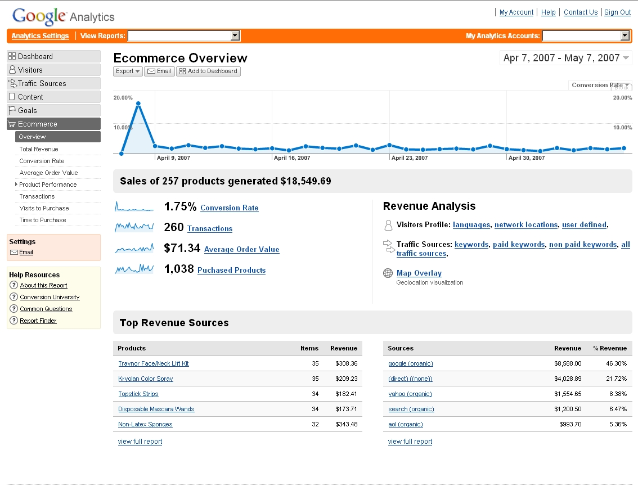Open the Conversion Rate graph metric selector
This screenshot has height=486, width=638.
coord(600,85)
